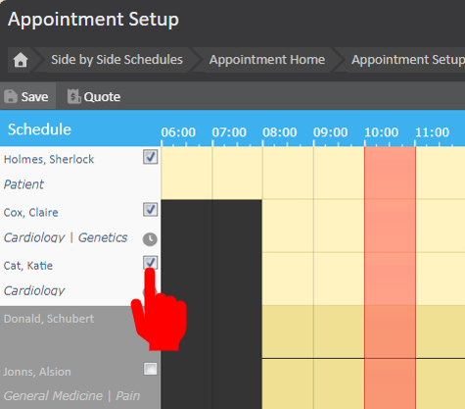Select Appointment Setup breadcrumb item
Image resolution: width=465 pixels, height=409 pixels.
tap(408, 60)
